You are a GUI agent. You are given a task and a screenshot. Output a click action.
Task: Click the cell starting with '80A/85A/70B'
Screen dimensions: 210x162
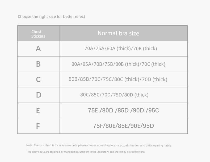coord(124,64)
